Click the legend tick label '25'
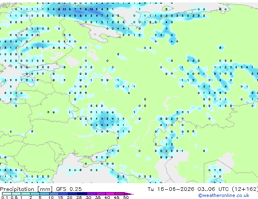Image resolution: width=258 pixels, height=199 pixels. [79, 197]
